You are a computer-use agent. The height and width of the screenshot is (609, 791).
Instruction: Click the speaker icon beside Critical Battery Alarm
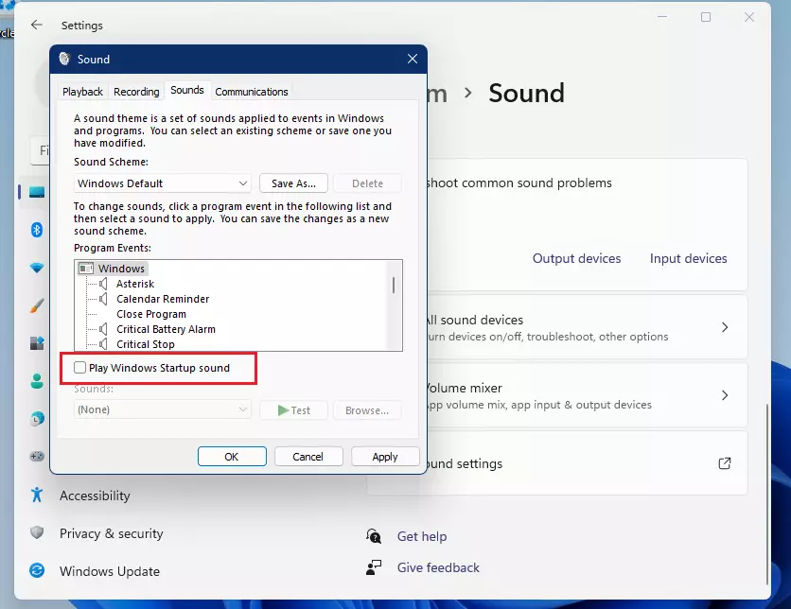click(103, 329)
